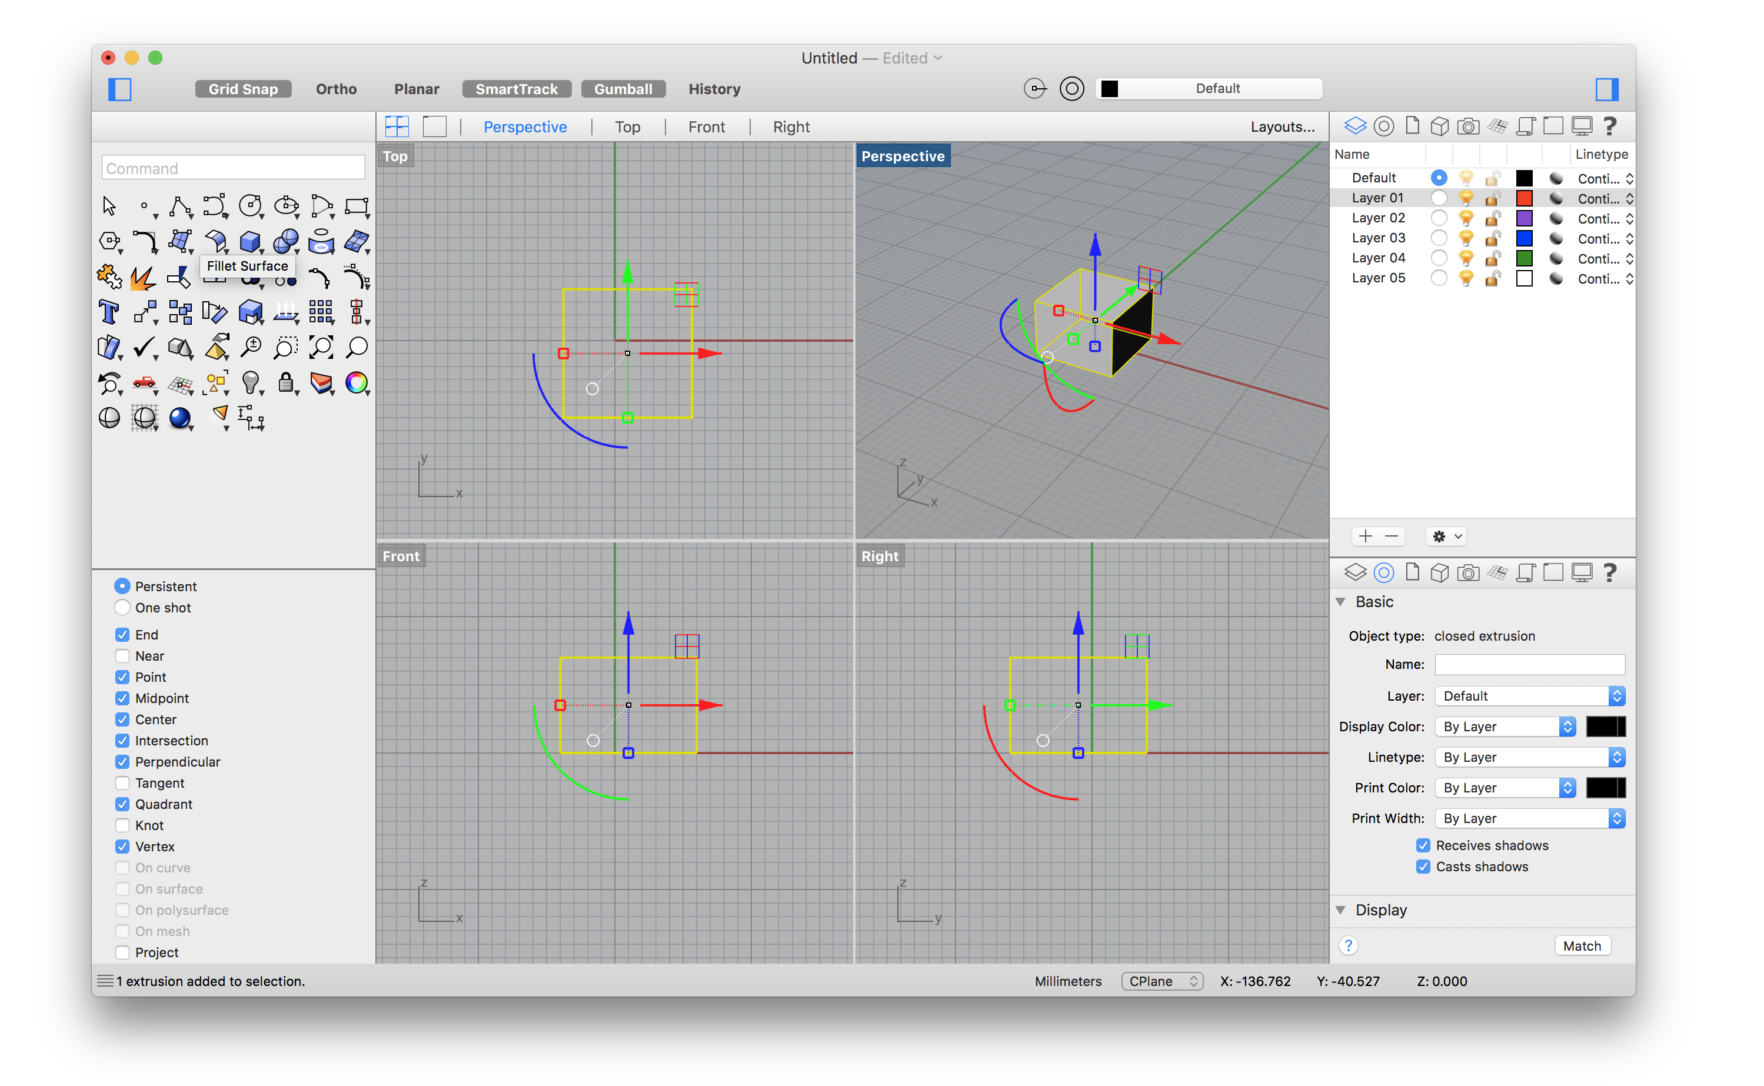The height and width of the screenshot is (1086, 1764).
Task: Open the layer gear options menu
Action: click(x=1446, y=536)
